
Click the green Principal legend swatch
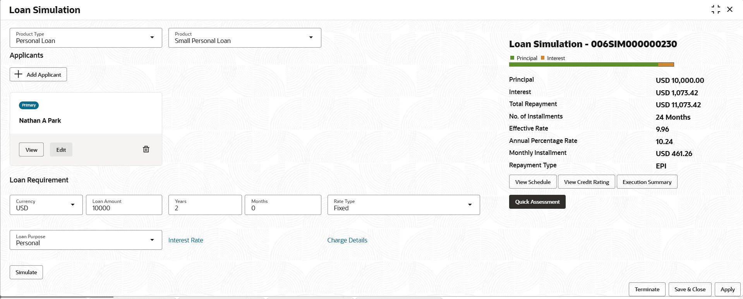[512, 58]
